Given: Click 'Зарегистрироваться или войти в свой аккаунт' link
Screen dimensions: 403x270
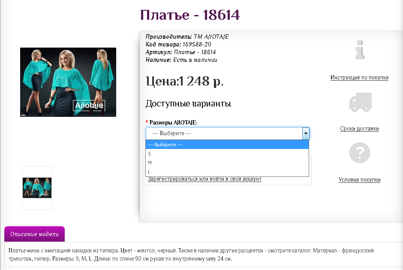Looking at the screenshot, I should [205, 179].
